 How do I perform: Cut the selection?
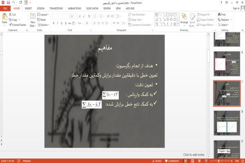(x=12, y=15)
